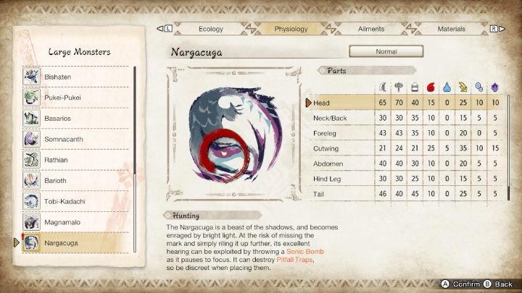Click the ice element column icon

[479, 88]
